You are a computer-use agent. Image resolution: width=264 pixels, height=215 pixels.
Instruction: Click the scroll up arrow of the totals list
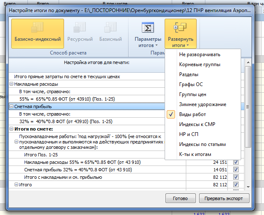[248, 62]
